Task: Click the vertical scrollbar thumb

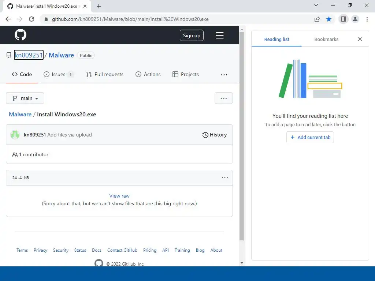Action: click(242, 136)
